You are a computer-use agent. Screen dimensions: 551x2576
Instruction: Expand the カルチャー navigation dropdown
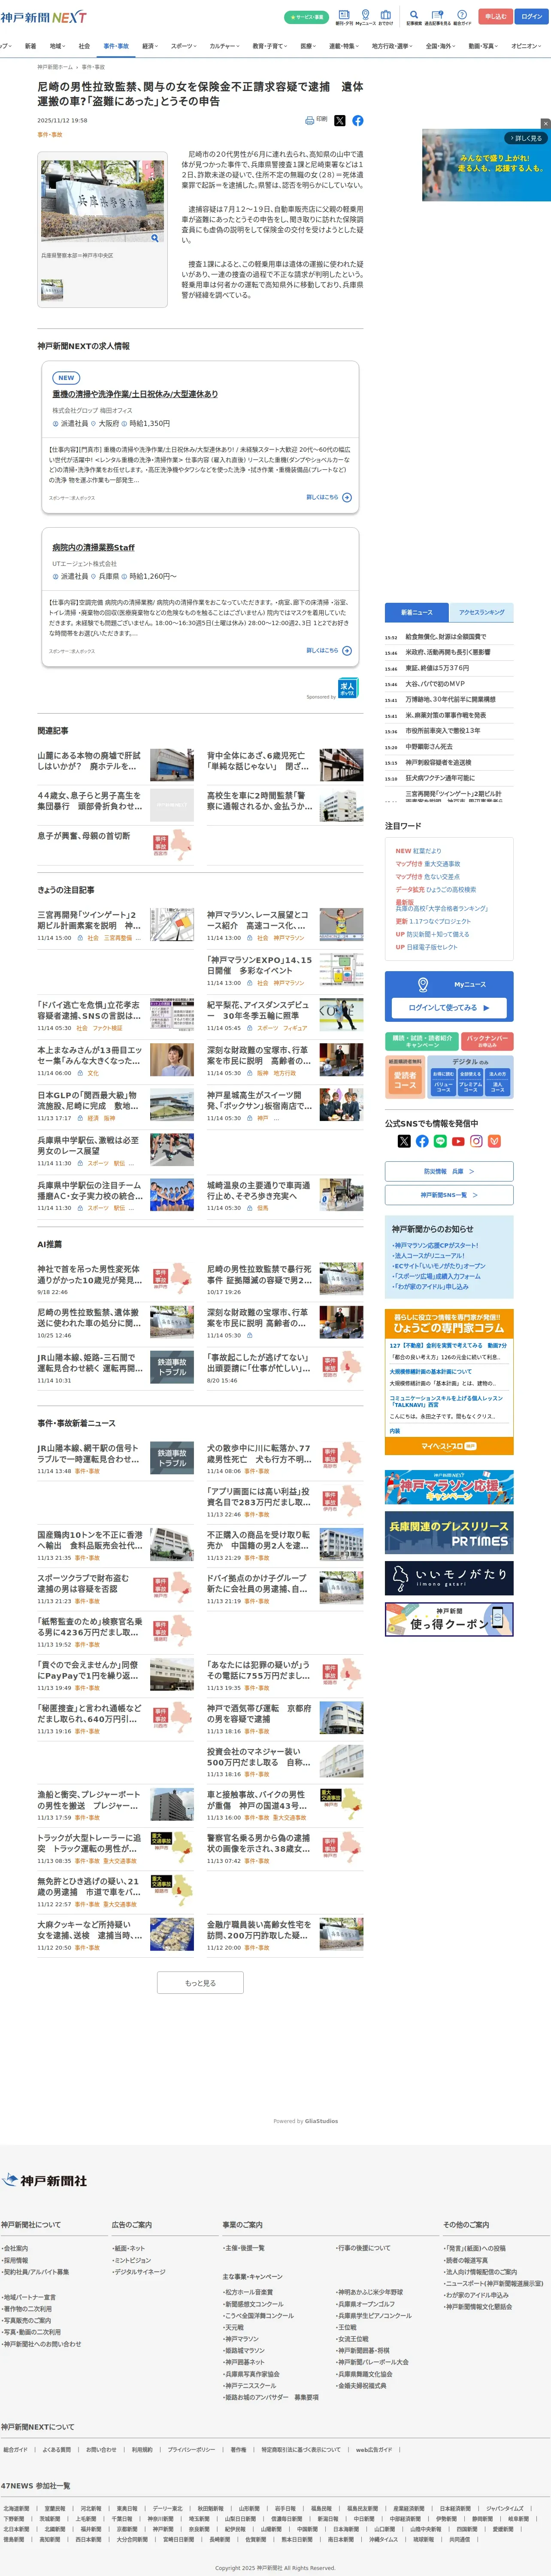pyautogui.click(x=225, y=46)
